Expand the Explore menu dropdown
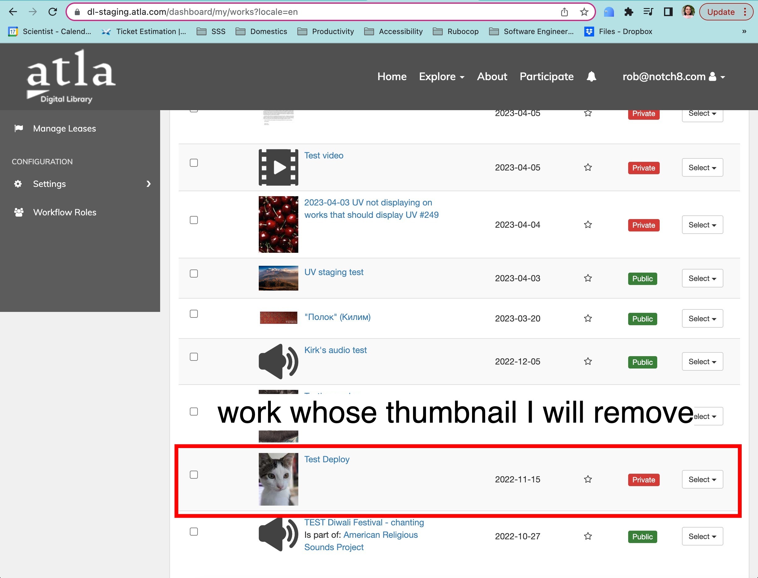Image resolution: width=758 pixels, height=578 pixels. click(x=441, y=76)
